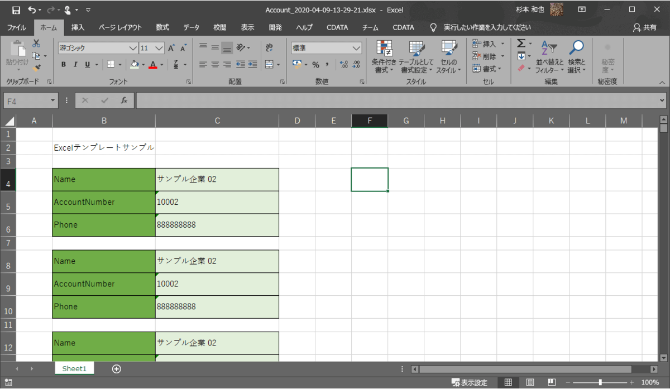Click the 削除 (Delete cells) button
This screenshot has width=670, height=389.
tap(489, 56)
